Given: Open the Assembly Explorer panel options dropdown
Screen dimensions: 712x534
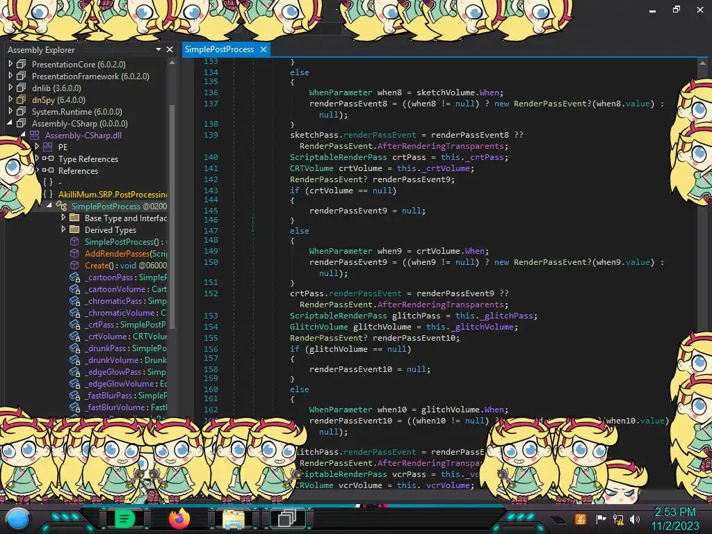Looking at the screenshot, I should coord(158,49).
